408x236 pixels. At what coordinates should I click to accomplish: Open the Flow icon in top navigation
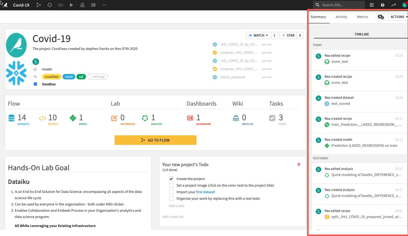[38, 5]
